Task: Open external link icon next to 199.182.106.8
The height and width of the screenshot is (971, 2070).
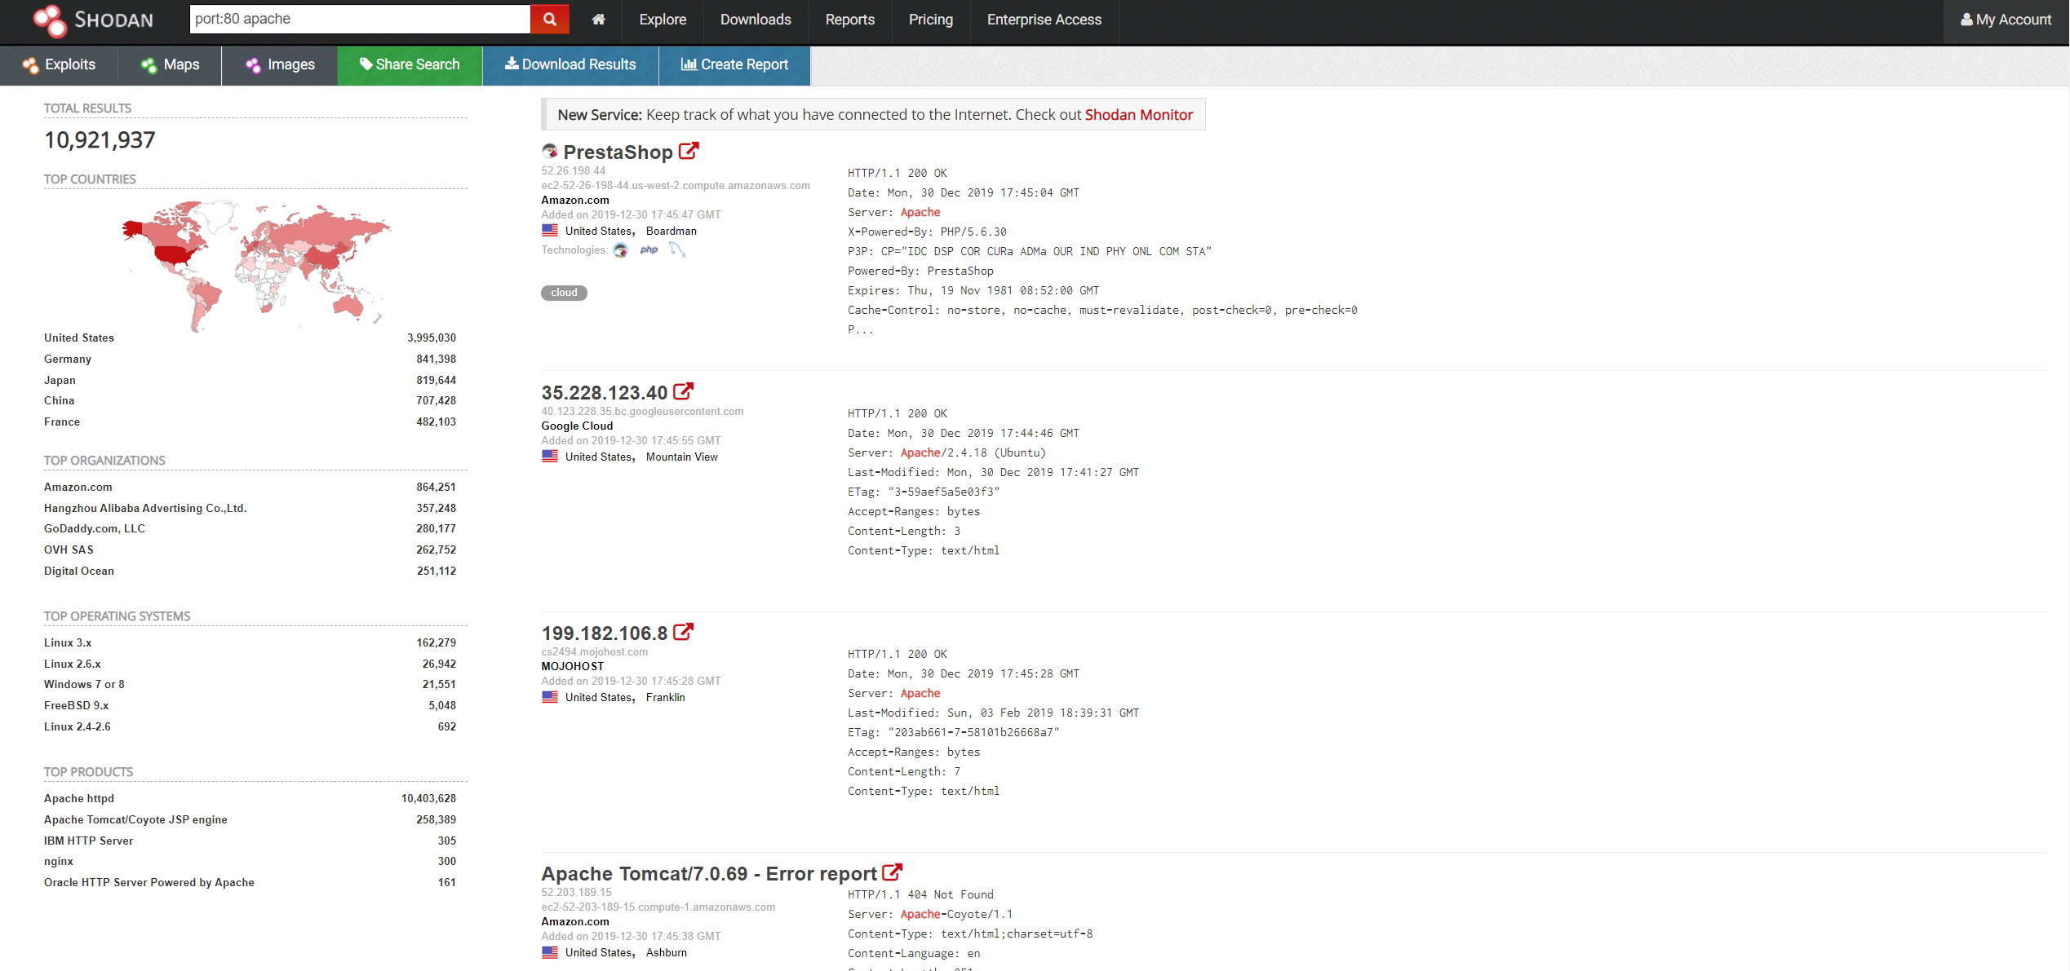Action: tap(684, 632)
